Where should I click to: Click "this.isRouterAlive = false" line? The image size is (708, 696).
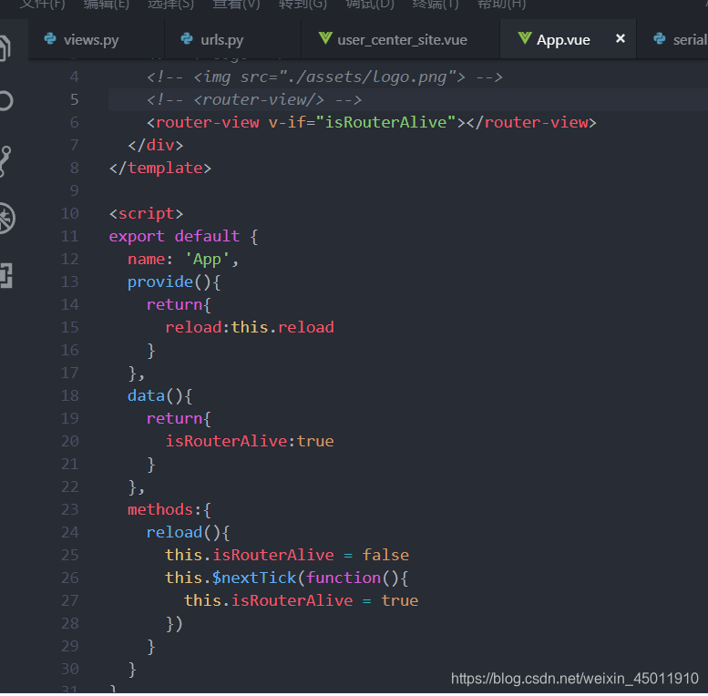tap(287, 555)
